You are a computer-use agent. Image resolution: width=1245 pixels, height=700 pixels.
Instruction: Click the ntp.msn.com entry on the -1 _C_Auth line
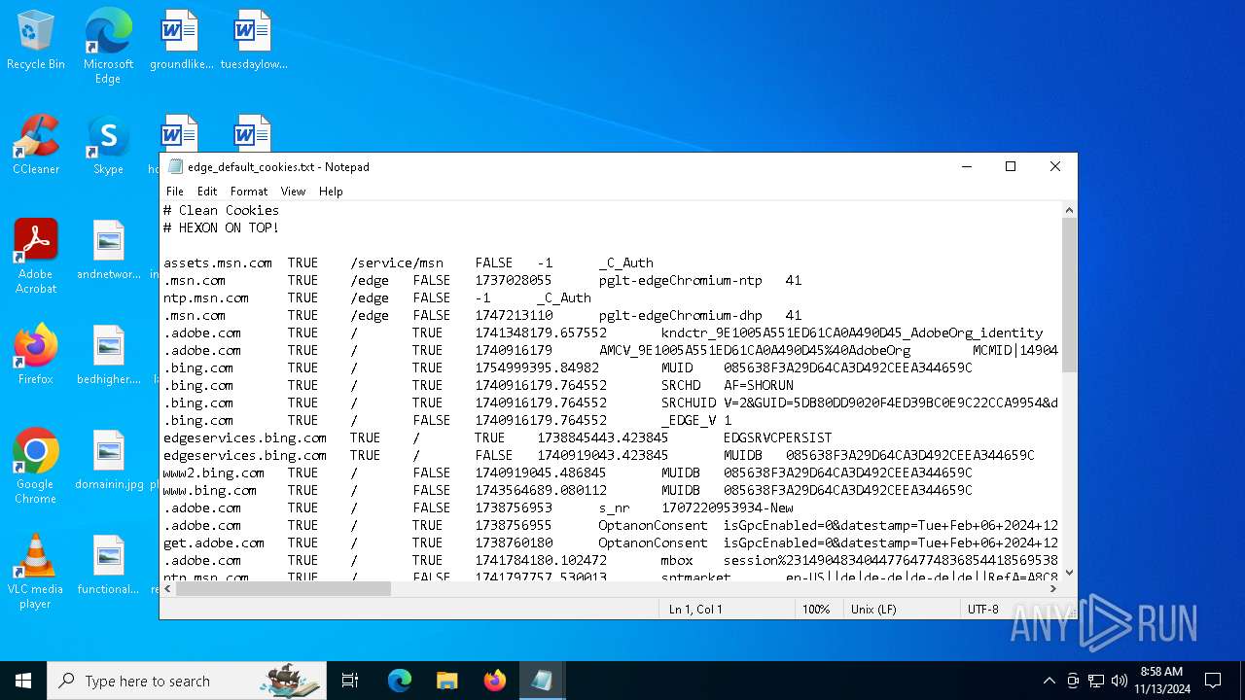point(206,297)
